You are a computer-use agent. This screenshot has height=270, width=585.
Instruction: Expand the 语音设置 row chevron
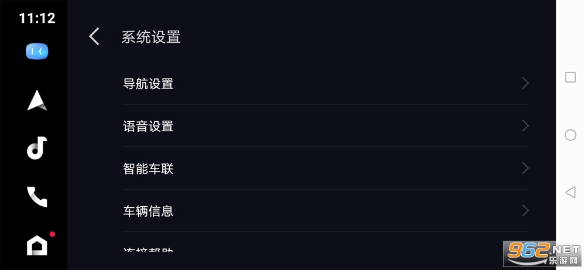pyautogui.click(x=525, y=126)
